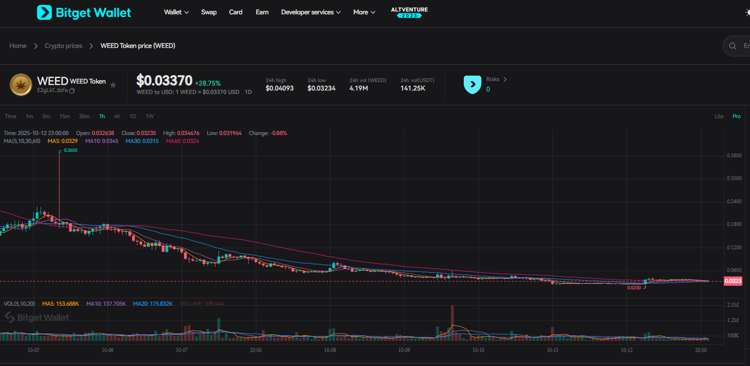750x366 pixels.
Task: Open the More dropdown menu
Action: 364,12
